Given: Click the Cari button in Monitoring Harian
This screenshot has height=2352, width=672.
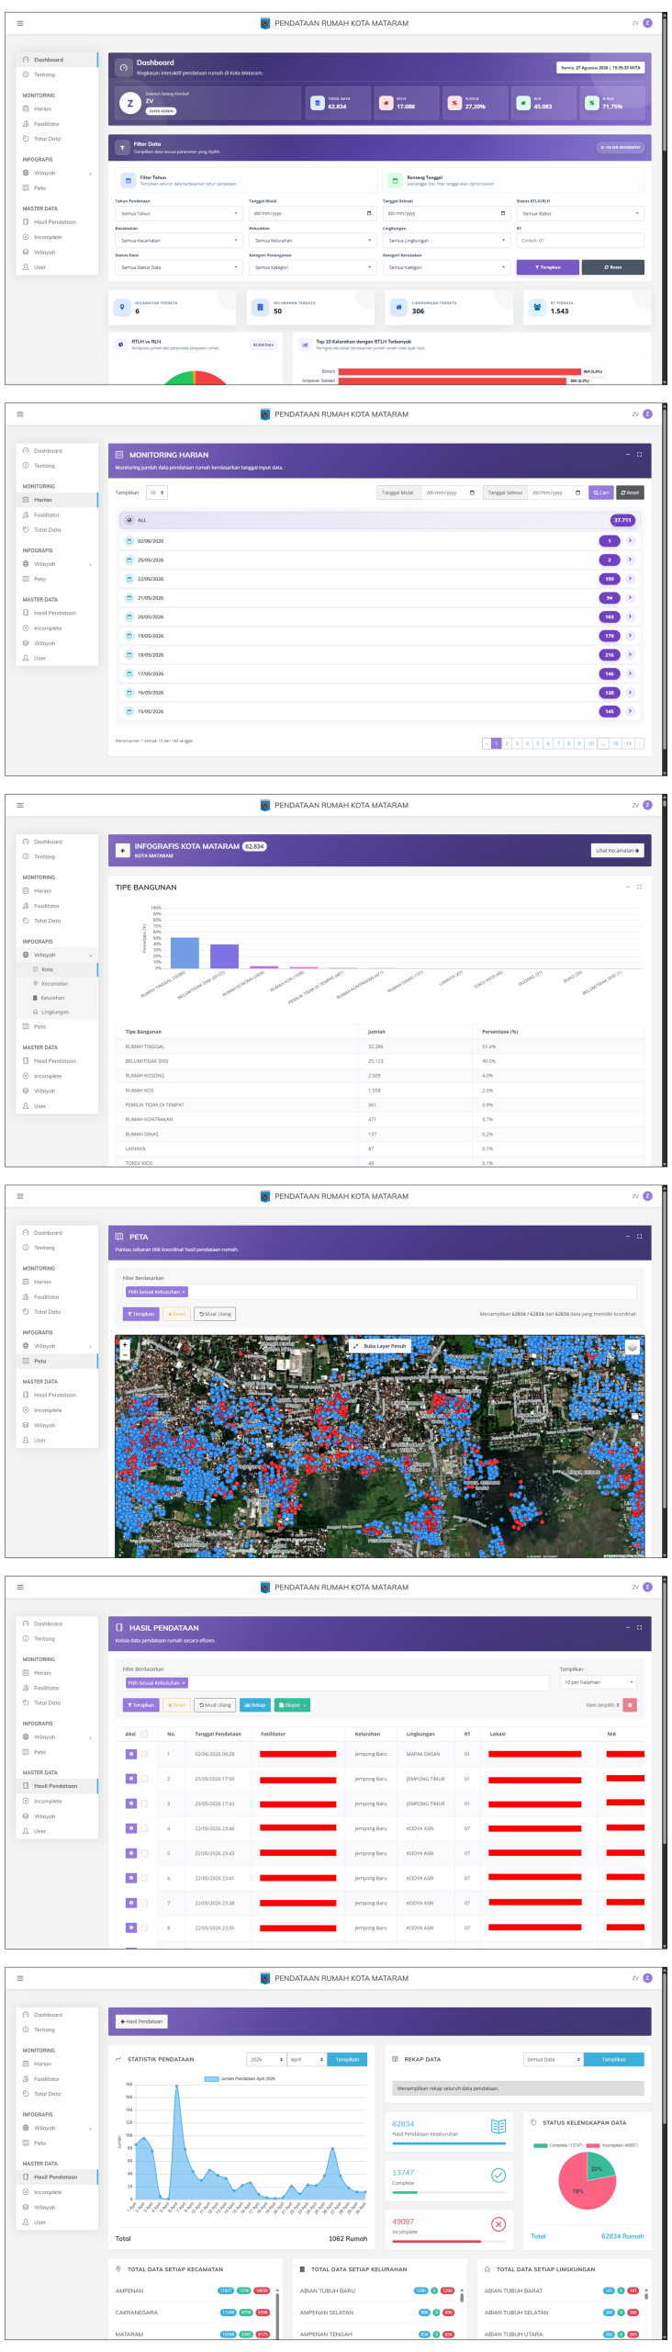Looking at the screenshot, I should coord(600,492).
